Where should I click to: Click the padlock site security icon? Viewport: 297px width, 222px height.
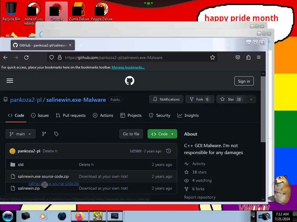coord(60,57)
